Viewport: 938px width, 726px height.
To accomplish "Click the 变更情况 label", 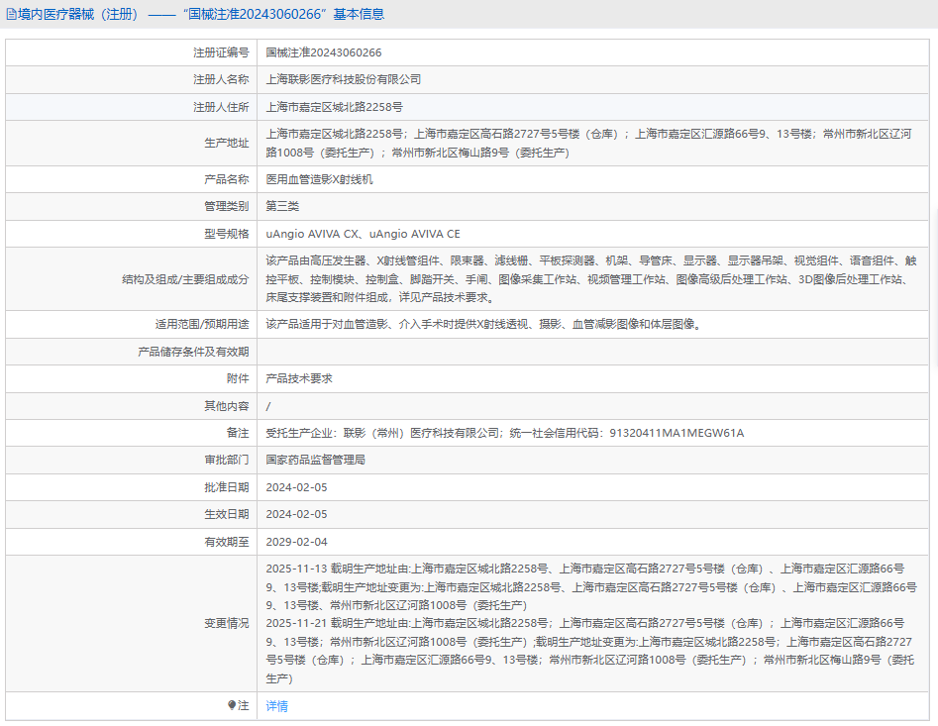I will pos(226,624).
